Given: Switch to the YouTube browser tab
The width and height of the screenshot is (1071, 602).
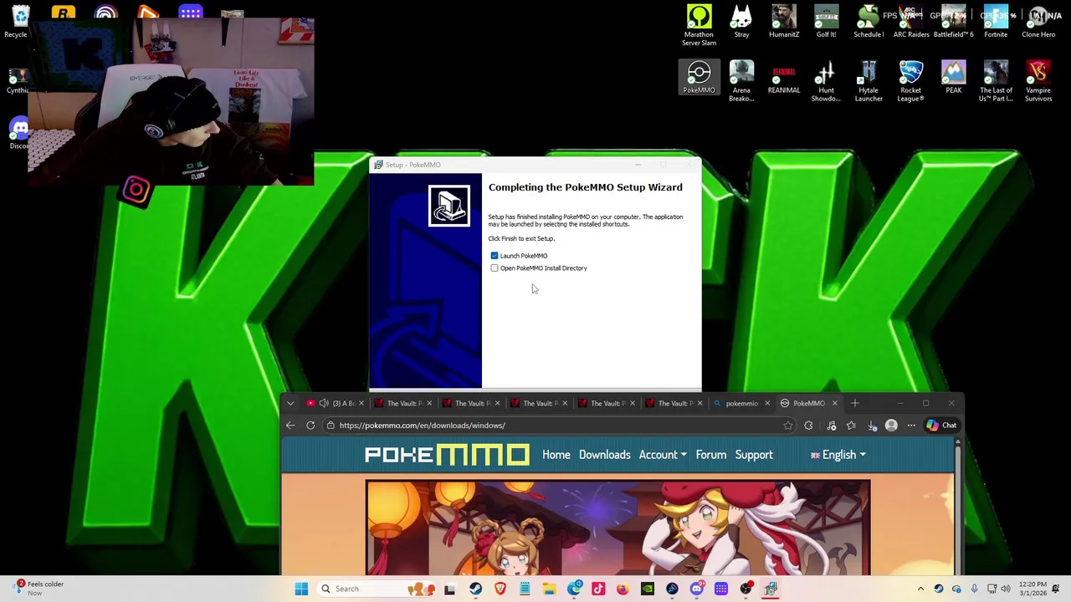Looking at the screenshot, I should tap(335, 403).
